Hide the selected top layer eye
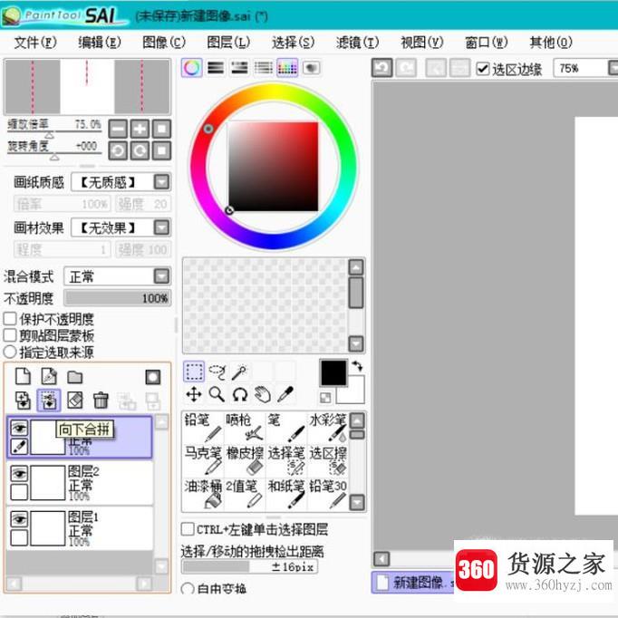The width and height of the screenshot is (618, 618). point(19,428)
